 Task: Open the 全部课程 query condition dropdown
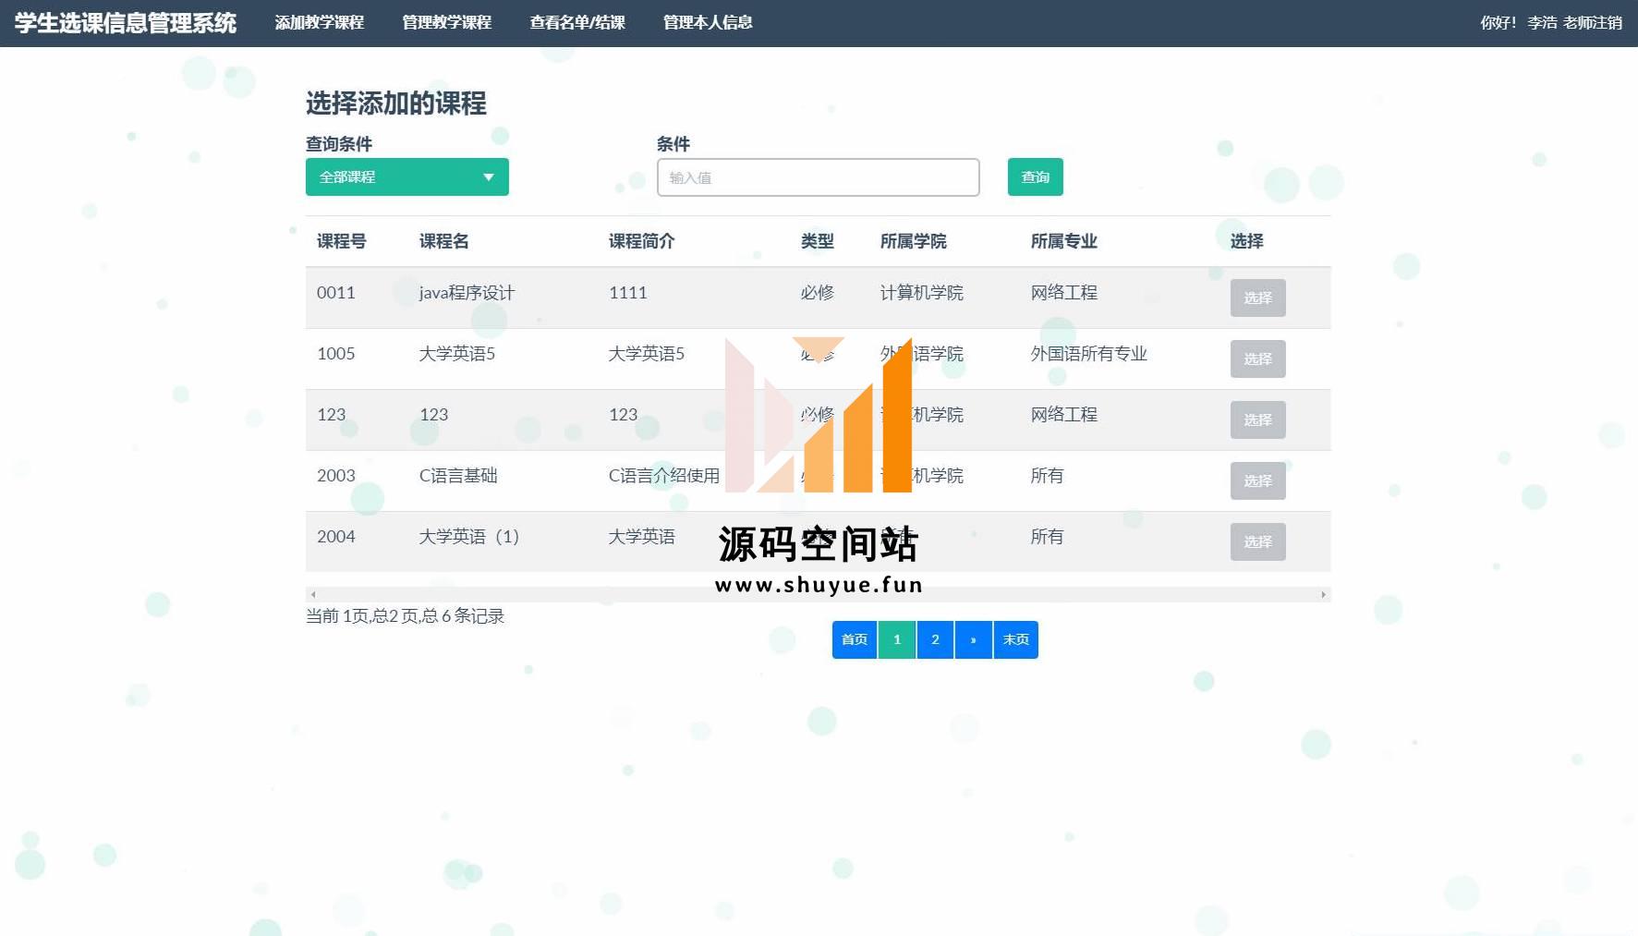pos(406,177)
